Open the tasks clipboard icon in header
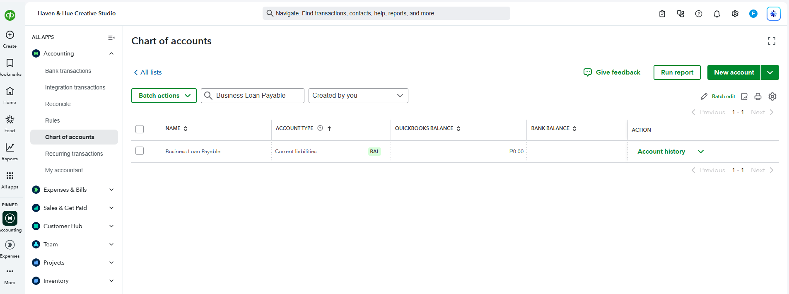Image resolution: width=789 pixels, height=294 pixels. coord(662,14)
